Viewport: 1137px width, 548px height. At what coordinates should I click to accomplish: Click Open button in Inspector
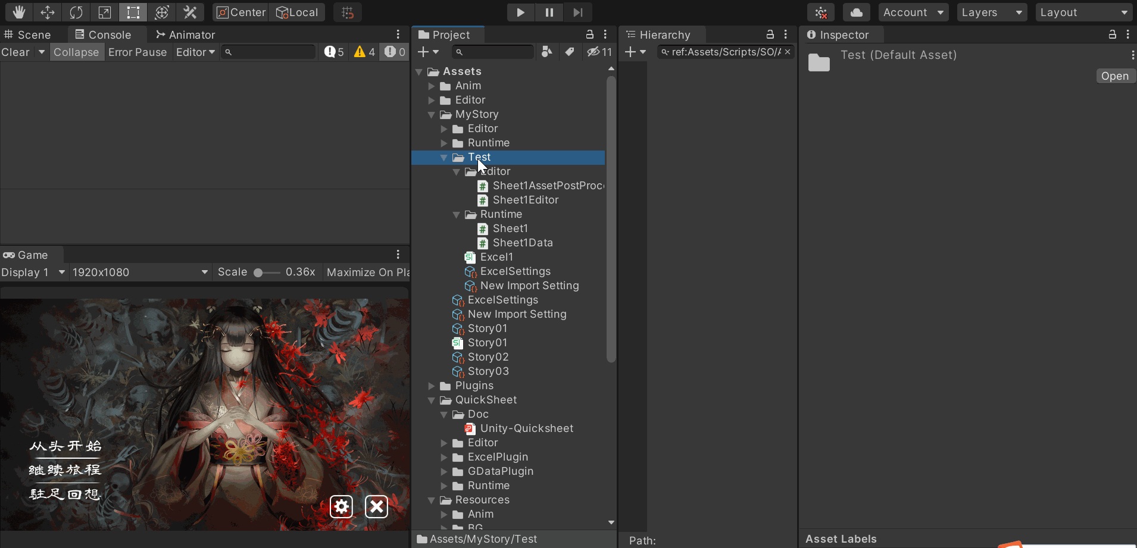(x=1115, y=76)
